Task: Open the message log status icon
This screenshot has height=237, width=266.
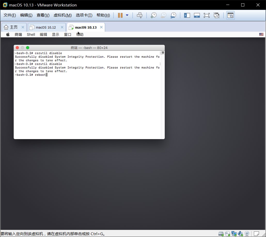Action: pos(256,234)
